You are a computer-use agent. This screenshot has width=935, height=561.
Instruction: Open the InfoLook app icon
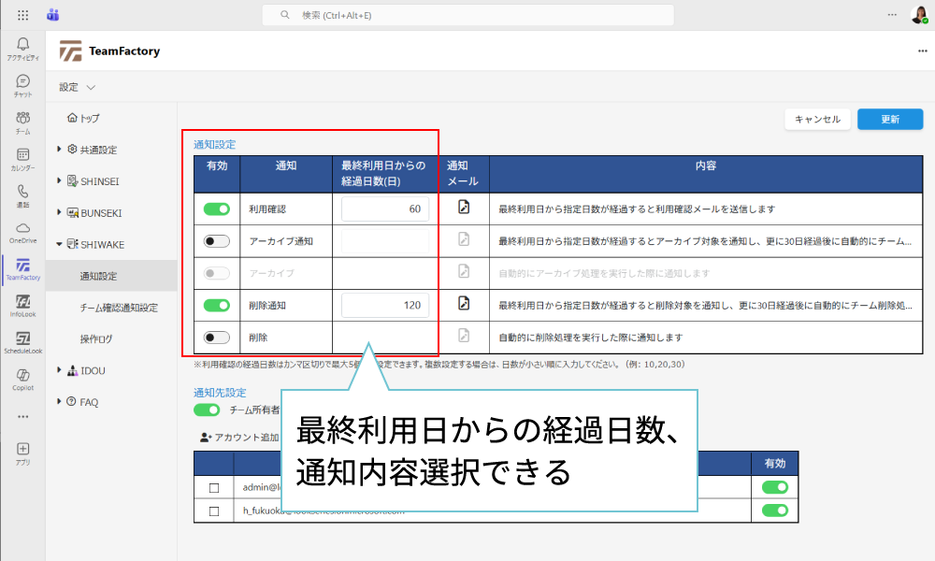(x=22, y=303)
